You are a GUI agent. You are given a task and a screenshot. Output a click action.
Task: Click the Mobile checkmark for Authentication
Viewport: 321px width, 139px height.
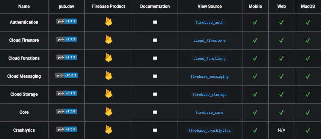[255, 22]
